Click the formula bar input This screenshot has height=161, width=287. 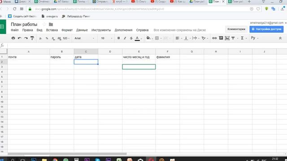[147, 46]
